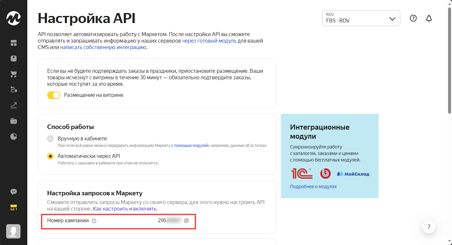Click 'Подробнее о модулях' link
452x245 pixels.
pyautogui.click(x=313, y=187)
